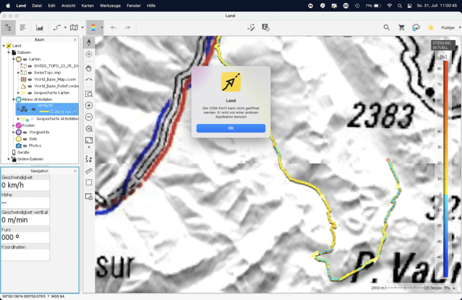Click the Rüdiger user account button
This screenshot has width=462, height=300.
(448, 28)
